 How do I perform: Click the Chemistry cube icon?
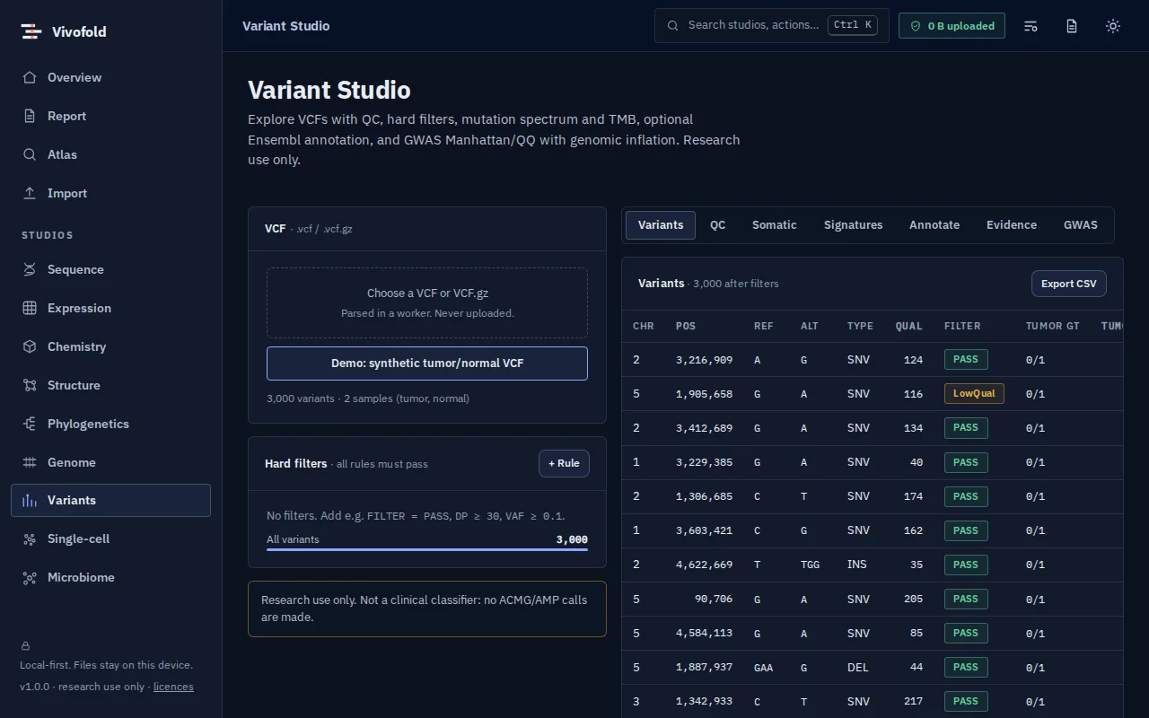point(30,346)
